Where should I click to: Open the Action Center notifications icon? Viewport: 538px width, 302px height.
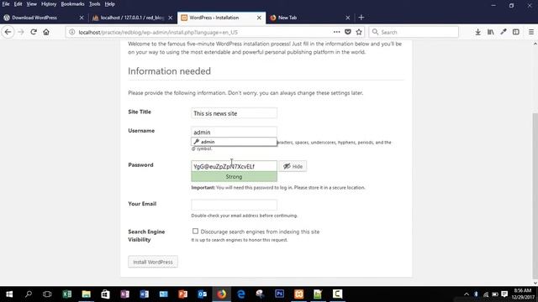(x=504, y=294)
